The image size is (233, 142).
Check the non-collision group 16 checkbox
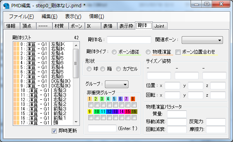134,118
